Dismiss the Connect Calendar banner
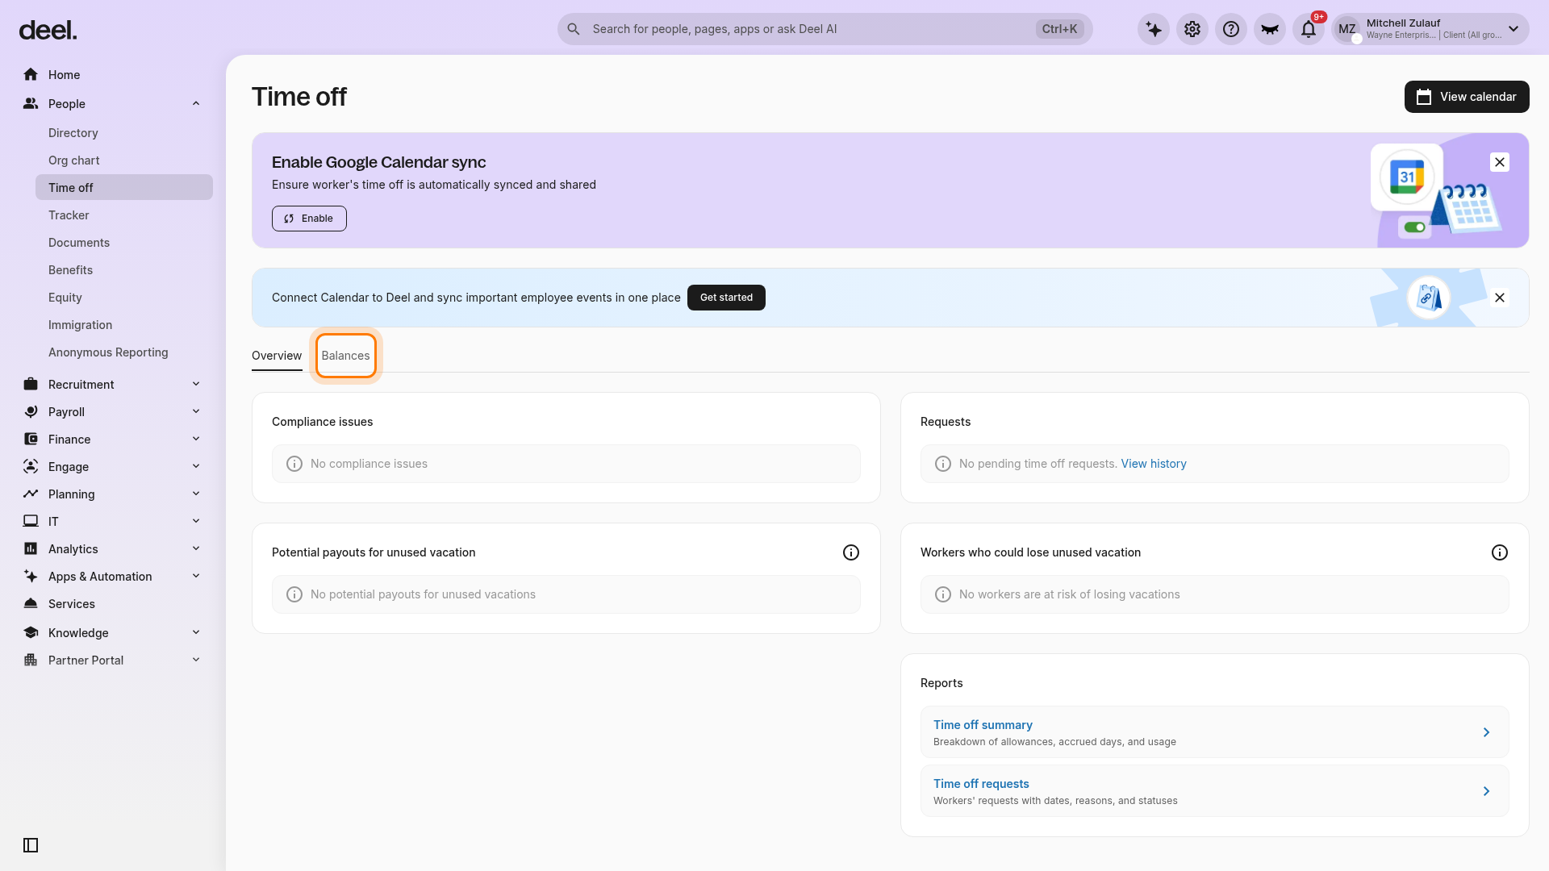The height and width of the screenshot is (871, 1549). coord(1500,298)
